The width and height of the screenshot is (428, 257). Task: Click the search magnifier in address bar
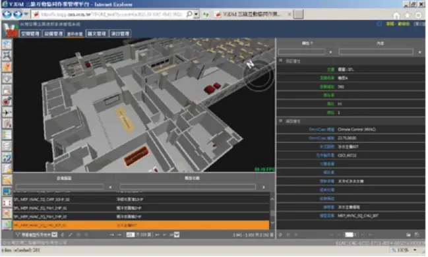(189, 14)
